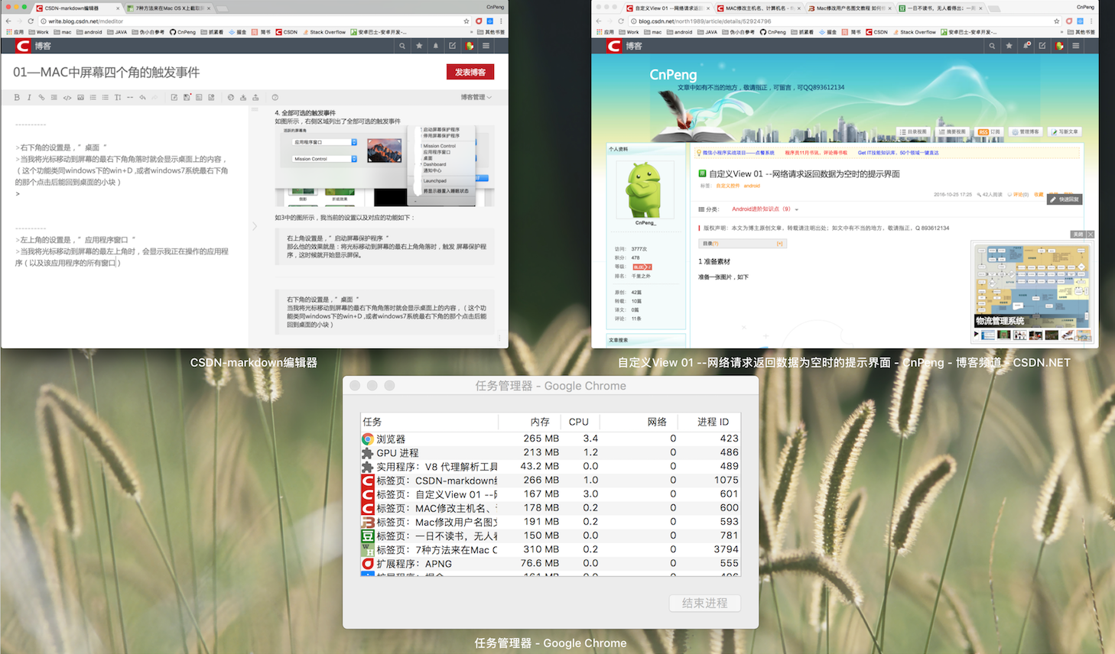Click the 管理博客 button on the blog page
This screenshot has width=1115, height=654.
(x=1026, y=131)
